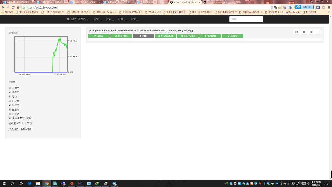Click the 68.775 GB total size badge
Viewport: 332px width, 187px height.
coord(188,36)
